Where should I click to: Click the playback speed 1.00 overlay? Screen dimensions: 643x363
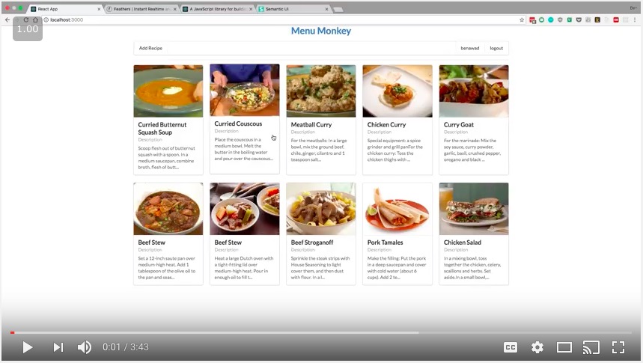[28, 29]
